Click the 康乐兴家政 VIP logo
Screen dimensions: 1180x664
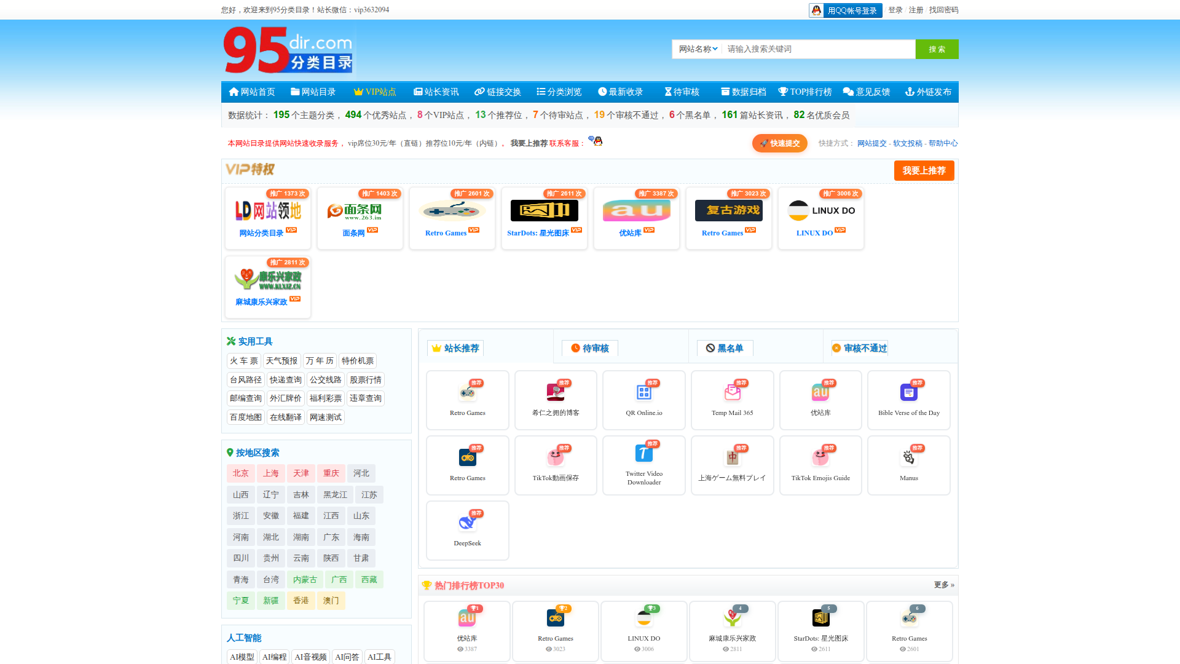coord(268,279)
